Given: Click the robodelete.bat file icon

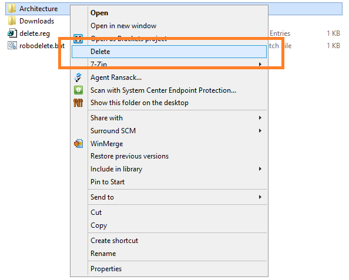Looking at the screenshot, I should [x=12, y=46].
